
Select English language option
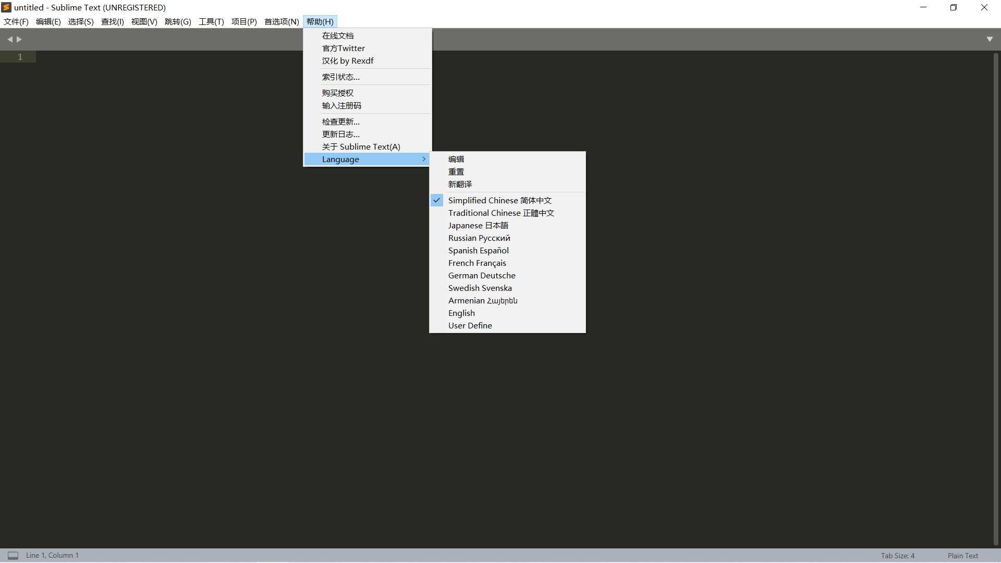pyautogui.click(x=461, y=313)
